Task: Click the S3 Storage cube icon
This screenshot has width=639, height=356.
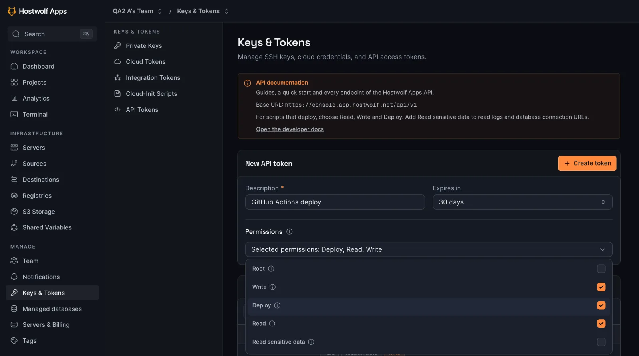Action: pos(14,212)
